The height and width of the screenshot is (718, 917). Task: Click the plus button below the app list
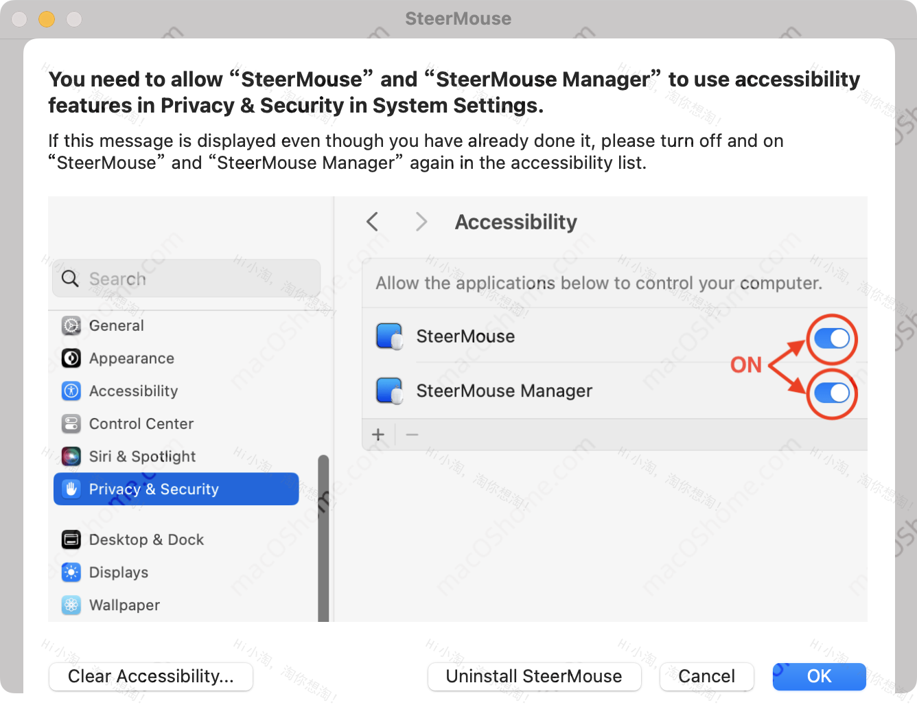click(x=378, y=434)
